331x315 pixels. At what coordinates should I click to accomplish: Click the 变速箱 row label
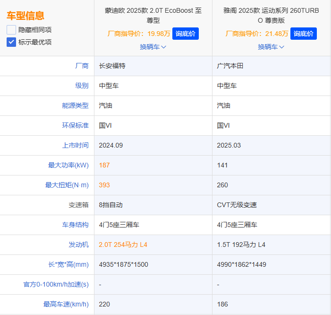click(x=78, y=205)
